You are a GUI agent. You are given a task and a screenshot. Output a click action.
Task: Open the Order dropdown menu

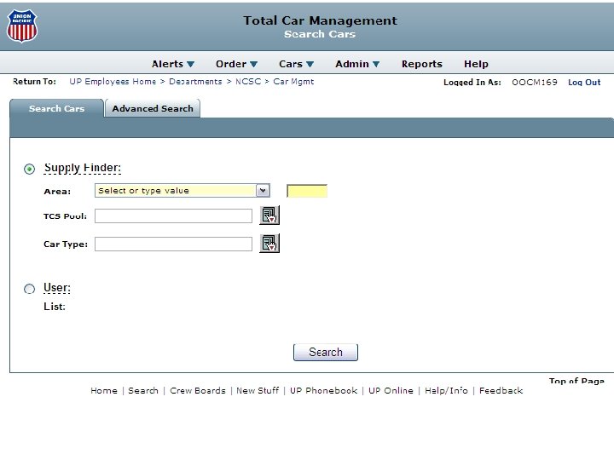(236, 64)
